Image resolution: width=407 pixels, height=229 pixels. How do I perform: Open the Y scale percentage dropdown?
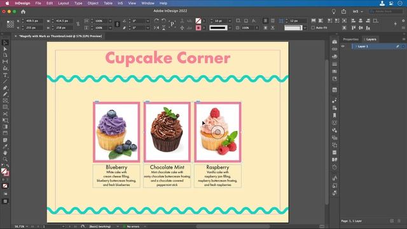(x=110, y=28)
